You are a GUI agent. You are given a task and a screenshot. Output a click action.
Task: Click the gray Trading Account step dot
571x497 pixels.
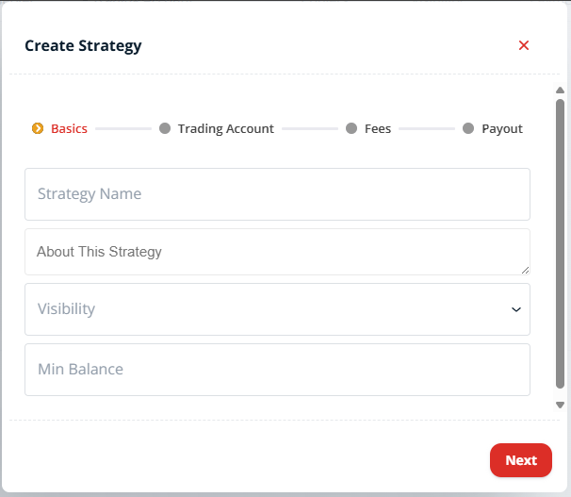coord(165,128)
